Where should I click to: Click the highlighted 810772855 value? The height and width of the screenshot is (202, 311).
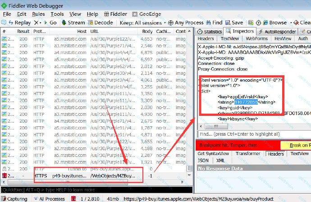tap(246, 102)
